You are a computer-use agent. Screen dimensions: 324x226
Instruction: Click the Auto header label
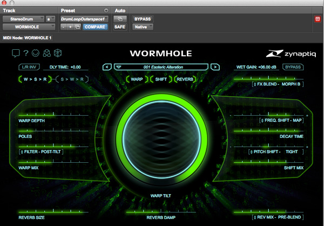120,11
